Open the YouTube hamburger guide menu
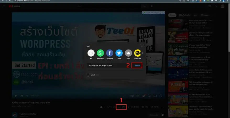 tap(4, 6)
